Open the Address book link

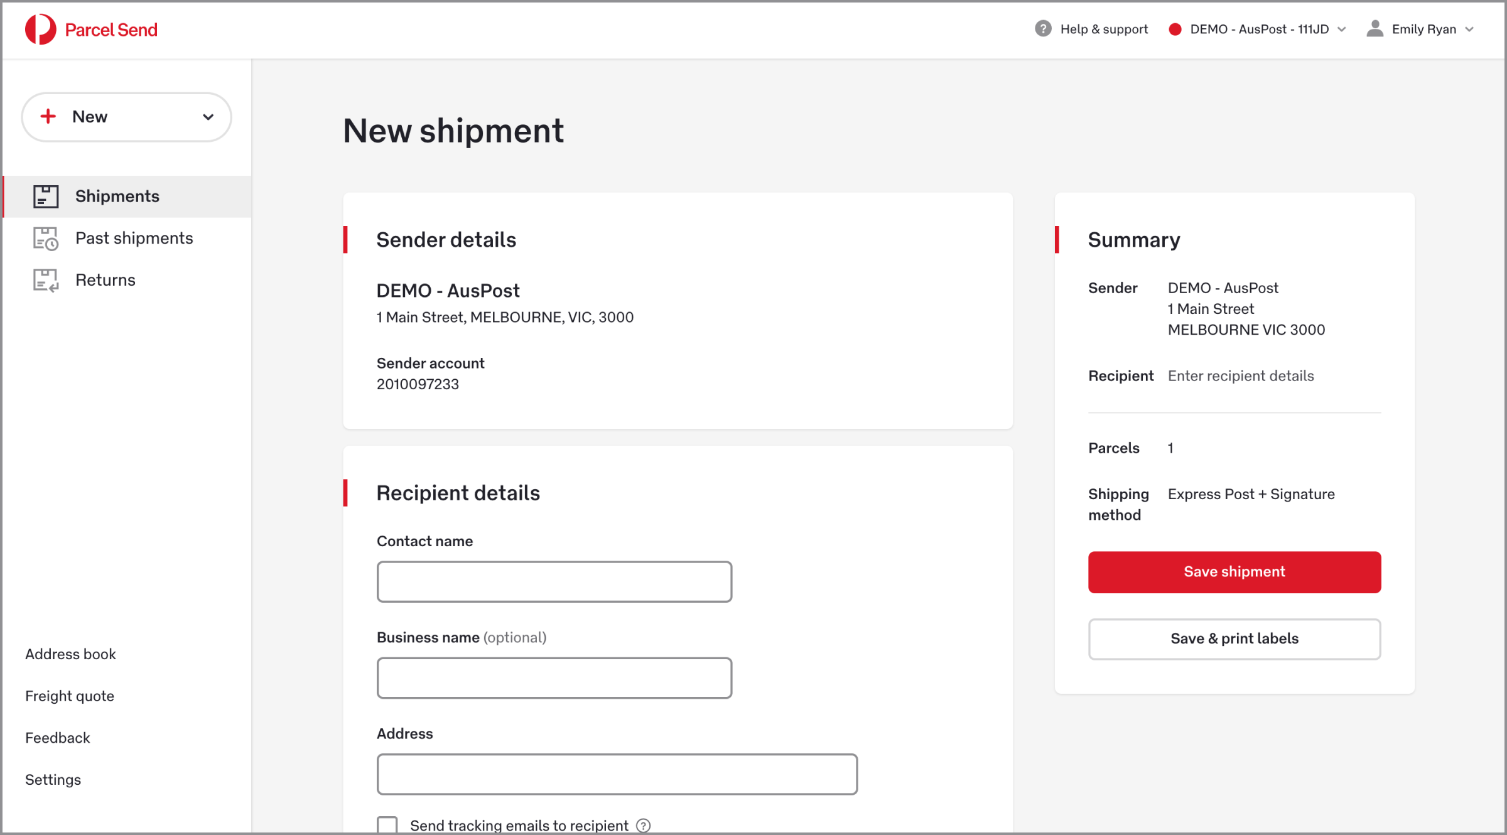(70, 654)
